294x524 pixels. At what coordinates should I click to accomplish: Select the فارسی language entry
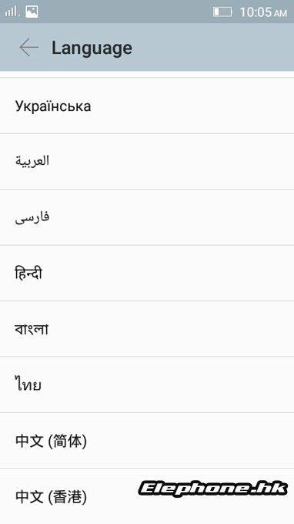pyautogui.click(x=147, y=217)
